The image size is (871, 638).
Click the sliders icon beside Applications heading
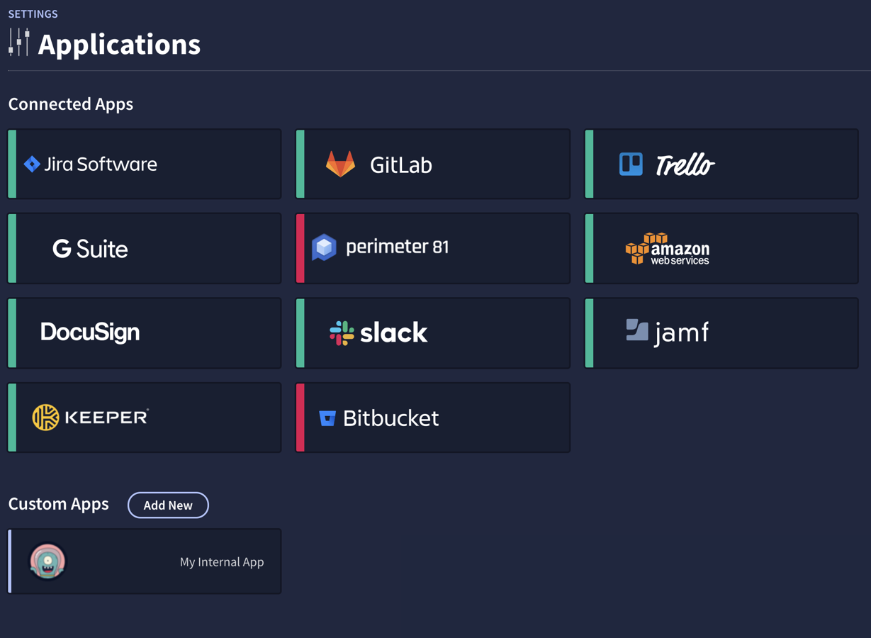[x=18, y=44]
